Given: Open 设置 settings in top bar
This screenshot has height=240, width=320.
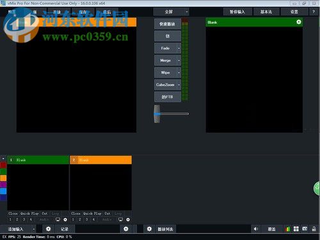Looking at the screenshot, I should [294, 12].
